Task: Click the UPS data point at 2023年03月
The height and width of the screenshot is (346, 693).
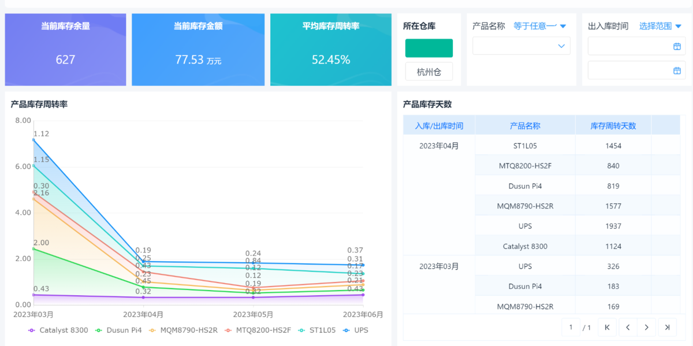Action: point(33,140)
